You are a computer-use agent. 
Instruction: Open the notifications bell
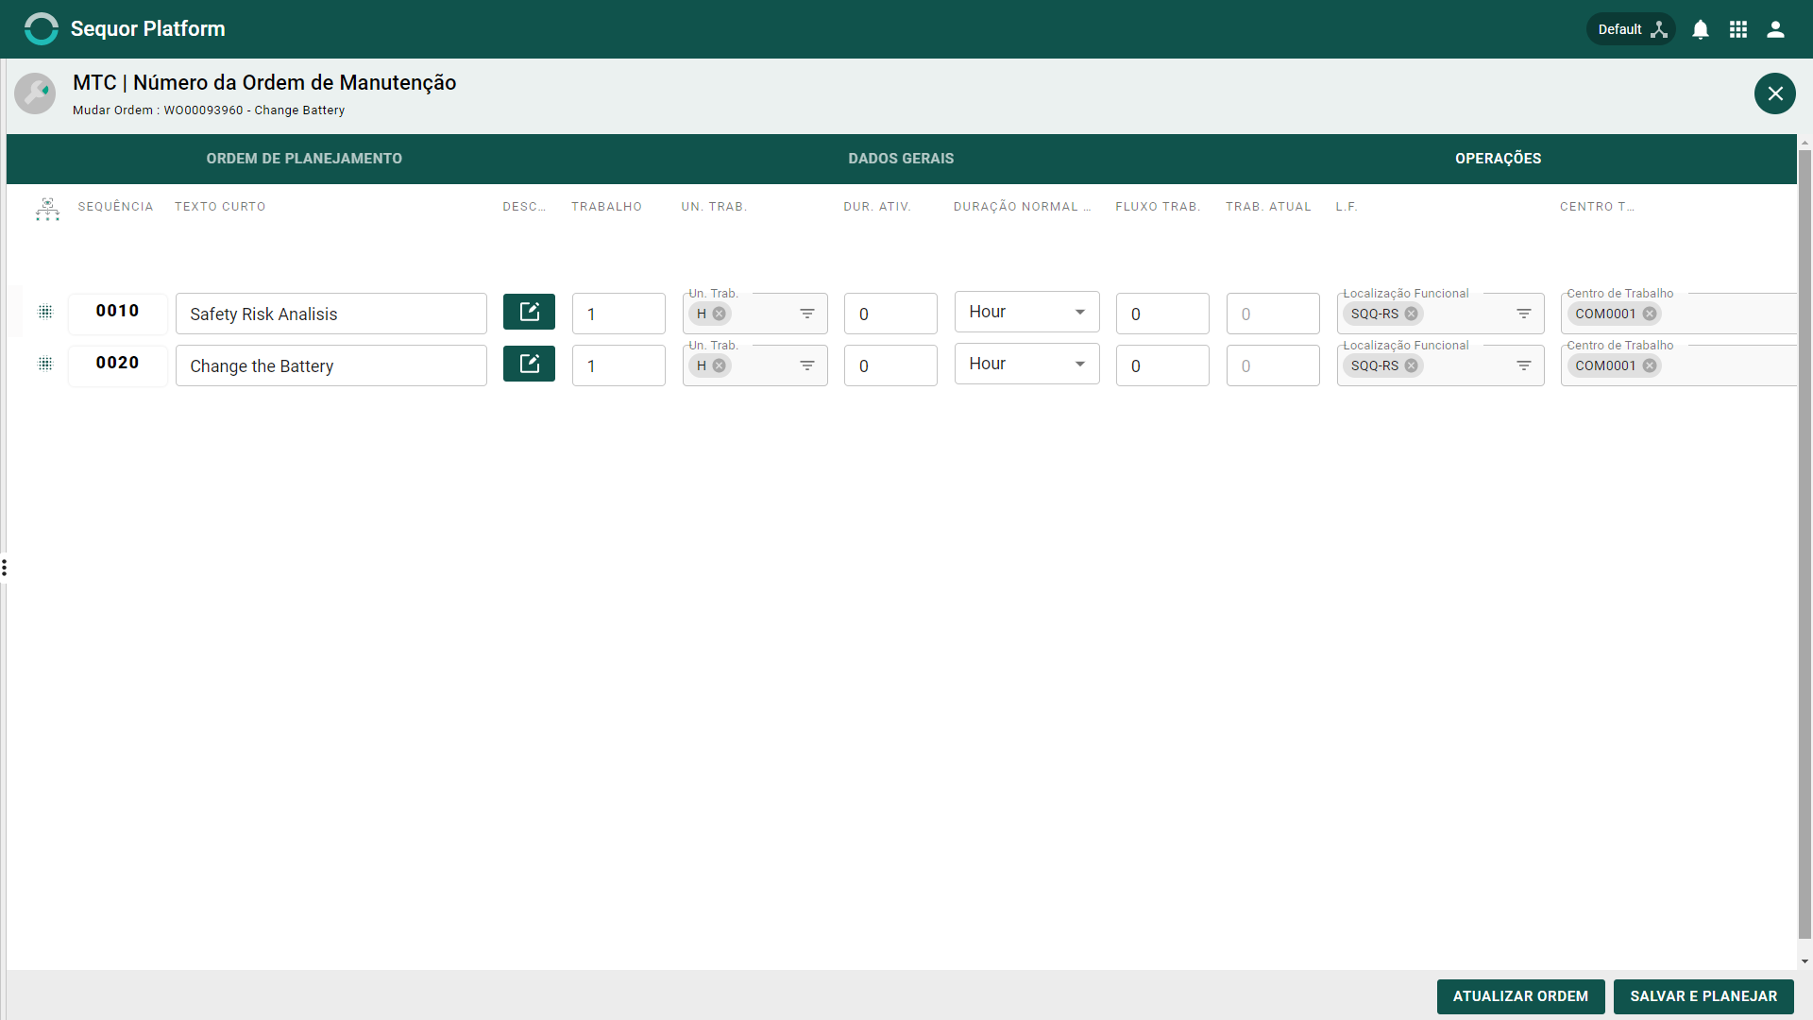point(1701,29)
